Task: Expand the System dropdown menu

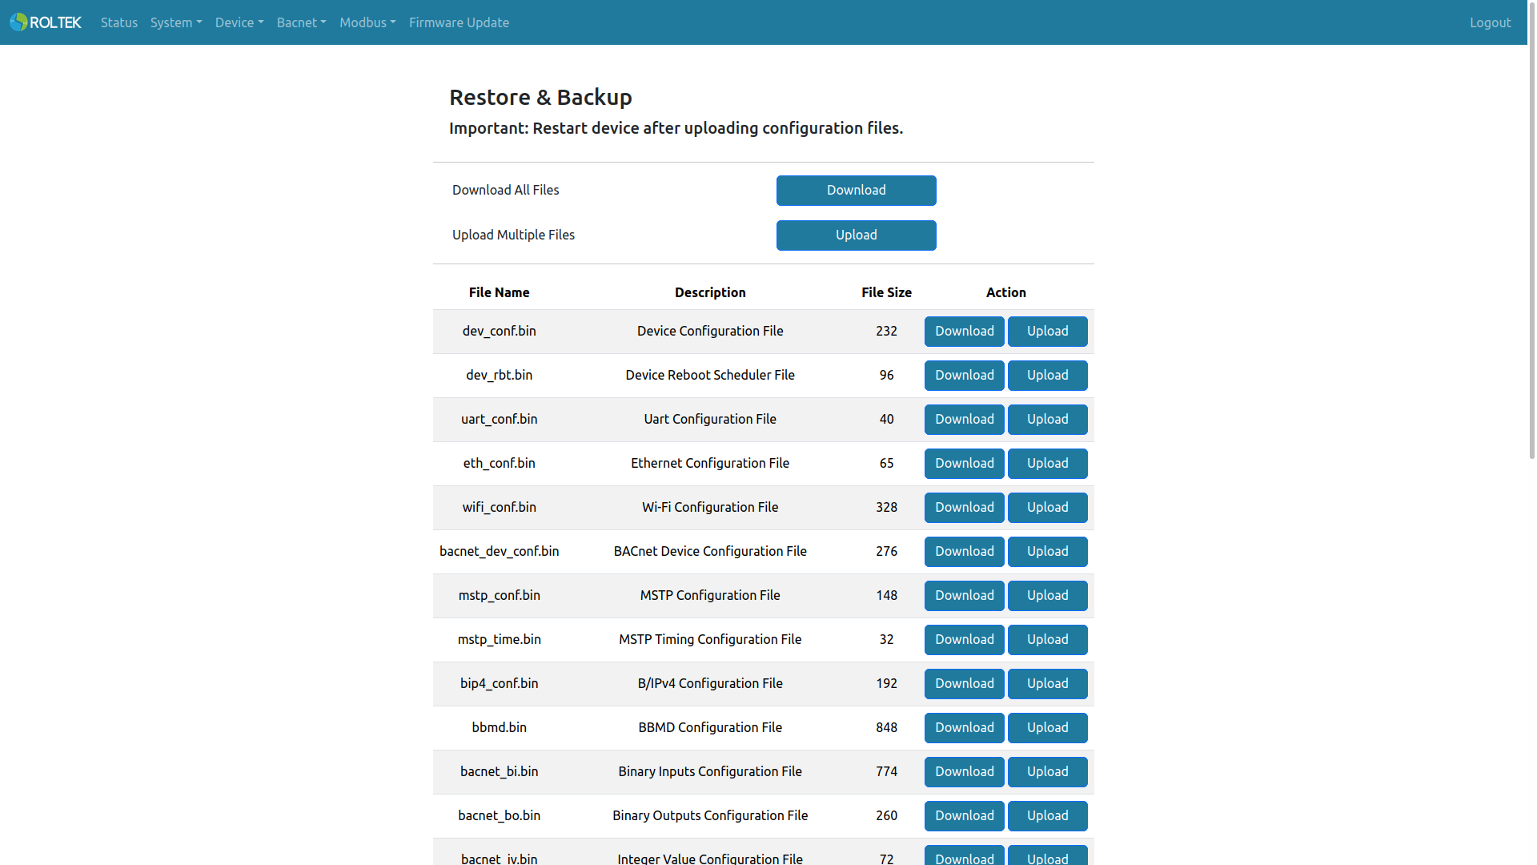Action: click(176, 22)
